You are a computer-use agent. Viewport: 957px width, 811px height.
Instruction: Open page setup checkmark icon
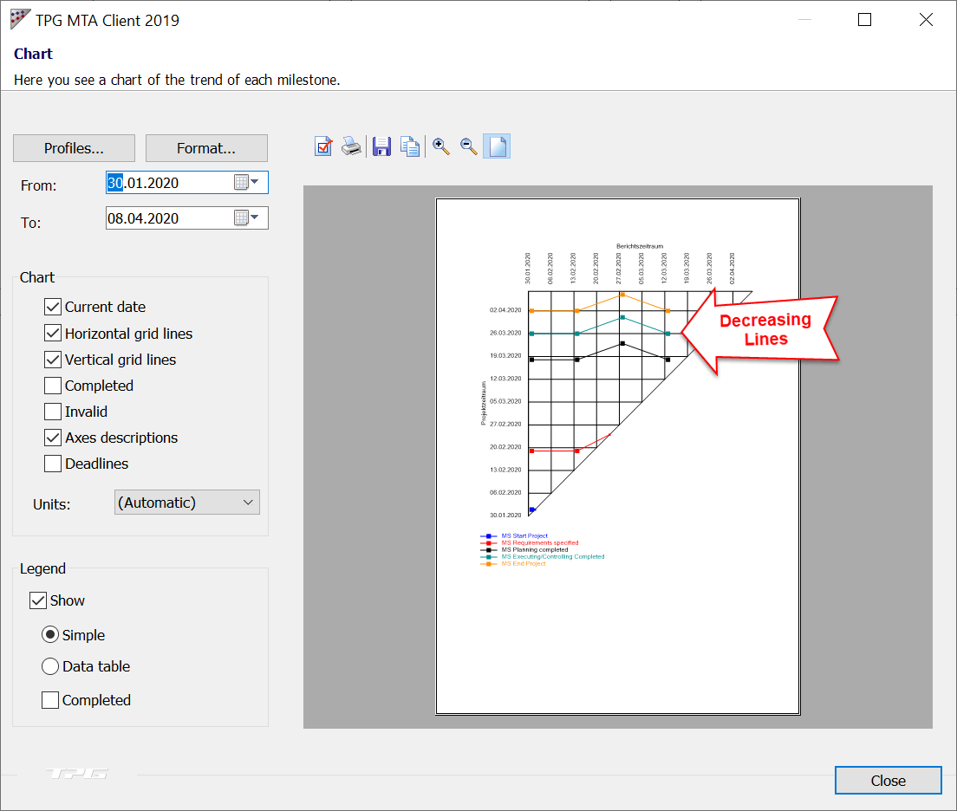[x=323, y=146]
